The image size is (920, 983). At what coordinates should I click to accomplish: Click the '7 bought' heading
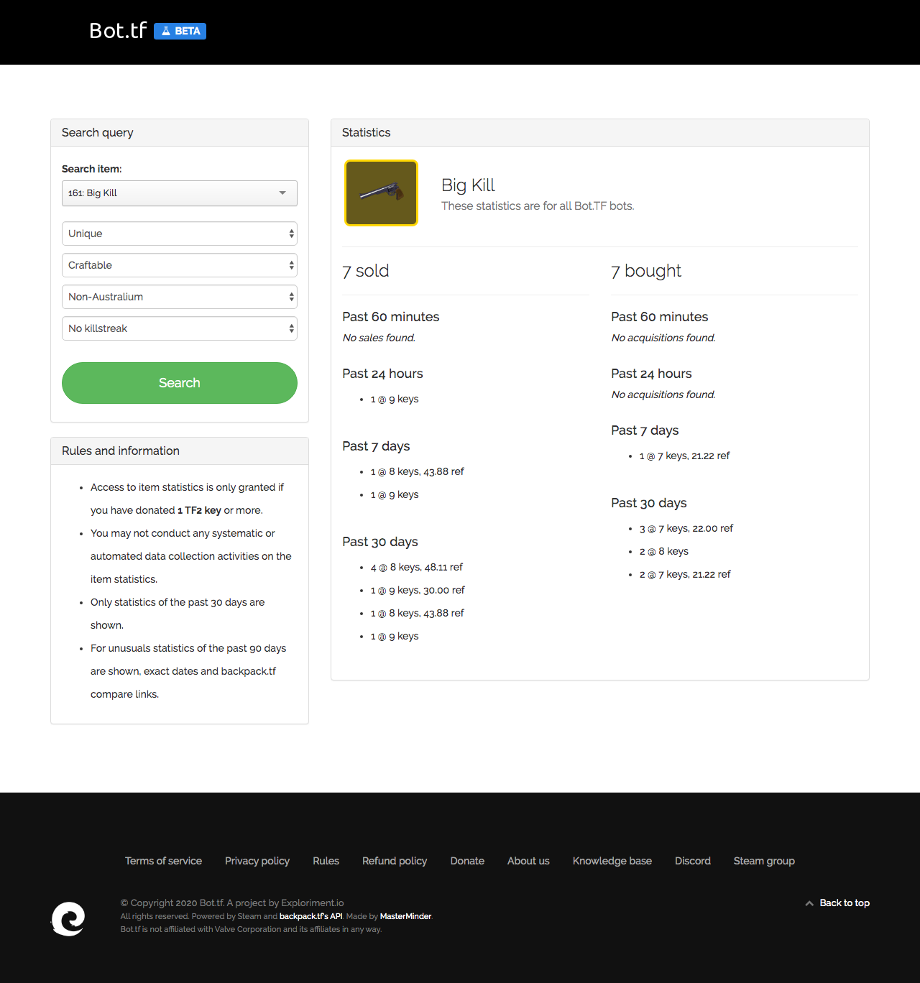click(x=646, y=271)
